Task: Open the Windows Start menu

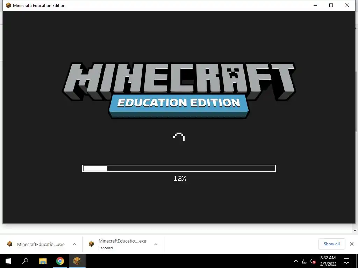Action: click(x=8, y=261)
